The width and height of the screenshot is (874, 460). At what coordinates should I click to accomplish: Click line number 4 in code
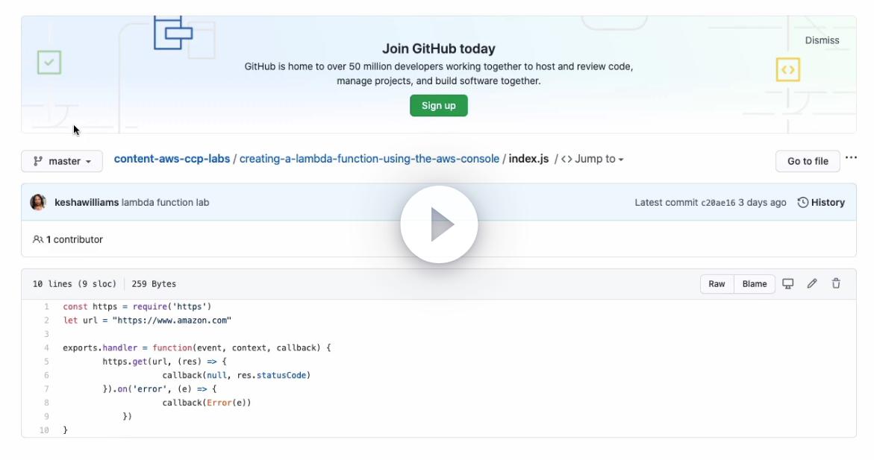(x=46, y=348)
